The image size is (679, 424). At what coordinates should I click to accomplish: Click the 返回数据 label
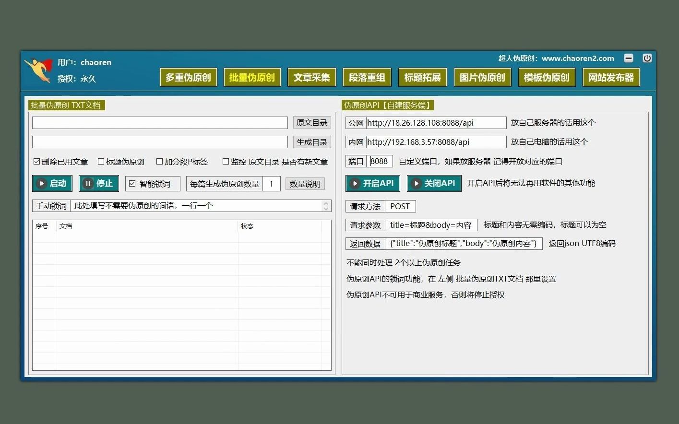tap(365, 244)
